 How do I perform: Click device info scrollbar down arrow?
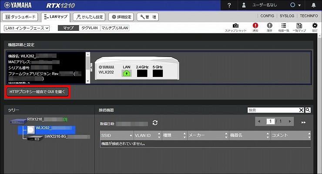pos(88,81)
